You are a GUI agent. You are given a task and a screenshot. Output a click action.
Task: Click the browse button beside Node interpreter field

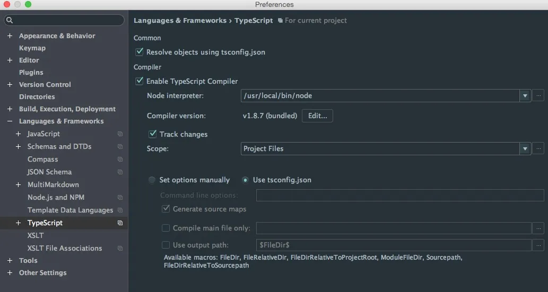(x=538, y=96)
